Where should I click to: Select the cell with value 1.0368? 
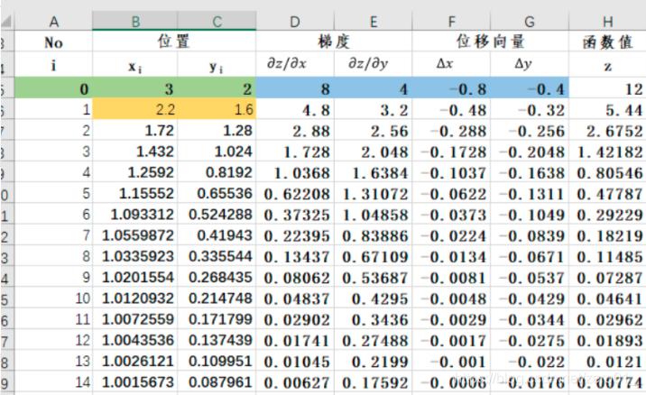[294, 172]
